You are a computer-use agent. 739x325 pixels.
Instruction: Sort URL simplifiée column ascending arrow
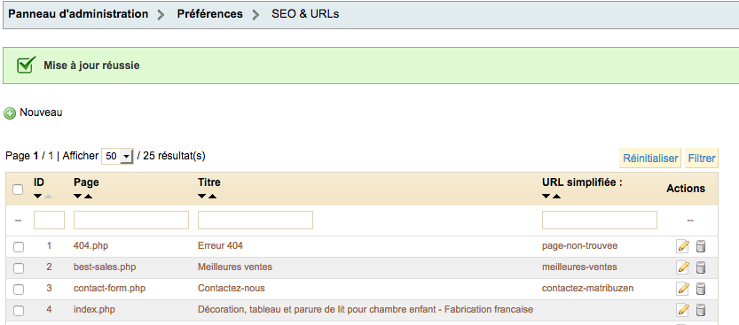(556, 196)
